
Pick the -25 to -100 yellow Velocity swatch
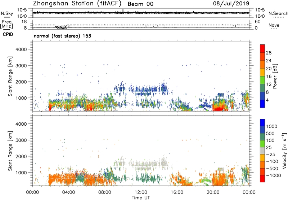pyautogui.click(x=262, y=158)
